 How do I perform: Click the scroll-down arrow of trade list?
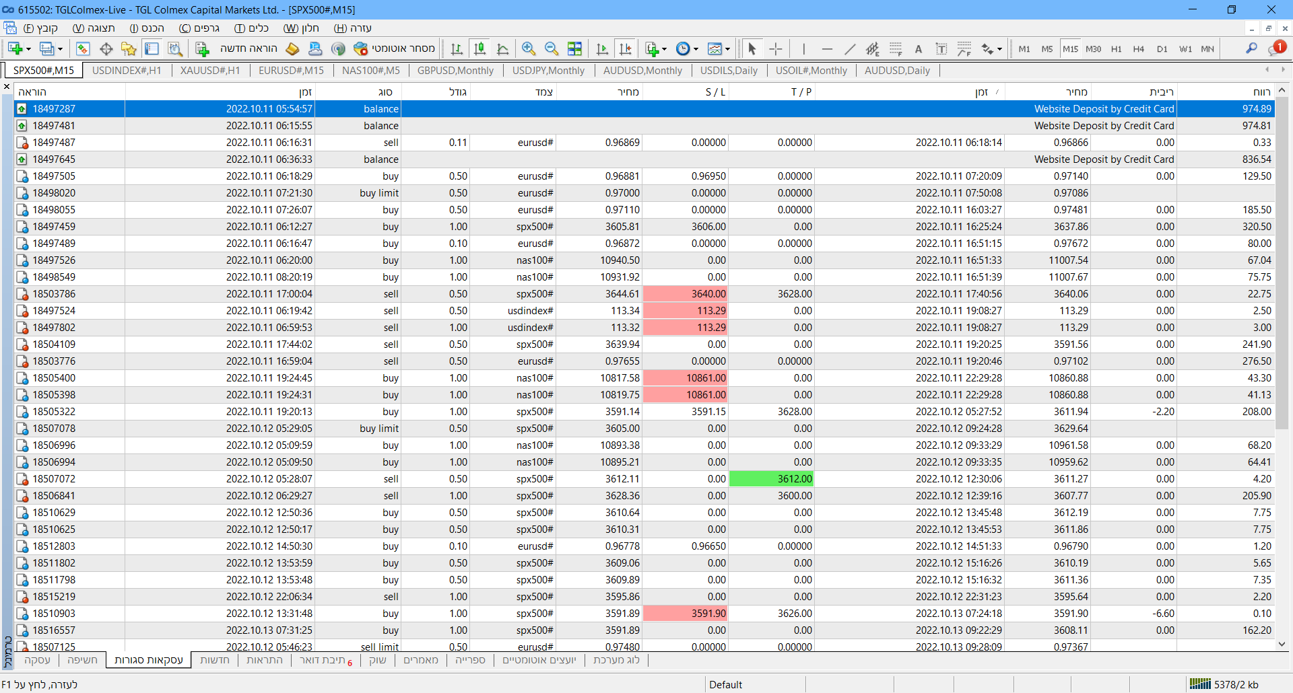pos(1282,644)
